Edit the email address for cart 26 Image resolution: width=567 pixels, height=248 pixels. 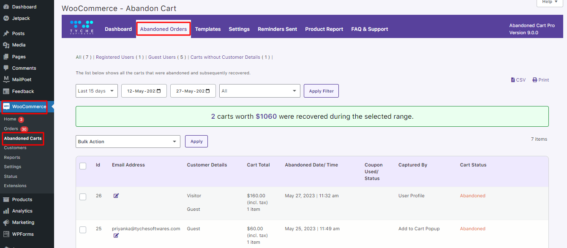coord(116,196)
